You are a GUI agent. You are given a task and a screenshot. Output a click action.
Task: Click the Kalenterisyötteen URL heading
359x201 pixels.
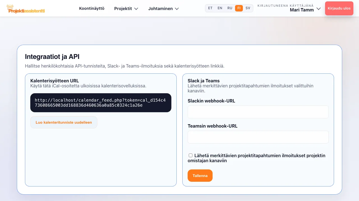[55, 81]
